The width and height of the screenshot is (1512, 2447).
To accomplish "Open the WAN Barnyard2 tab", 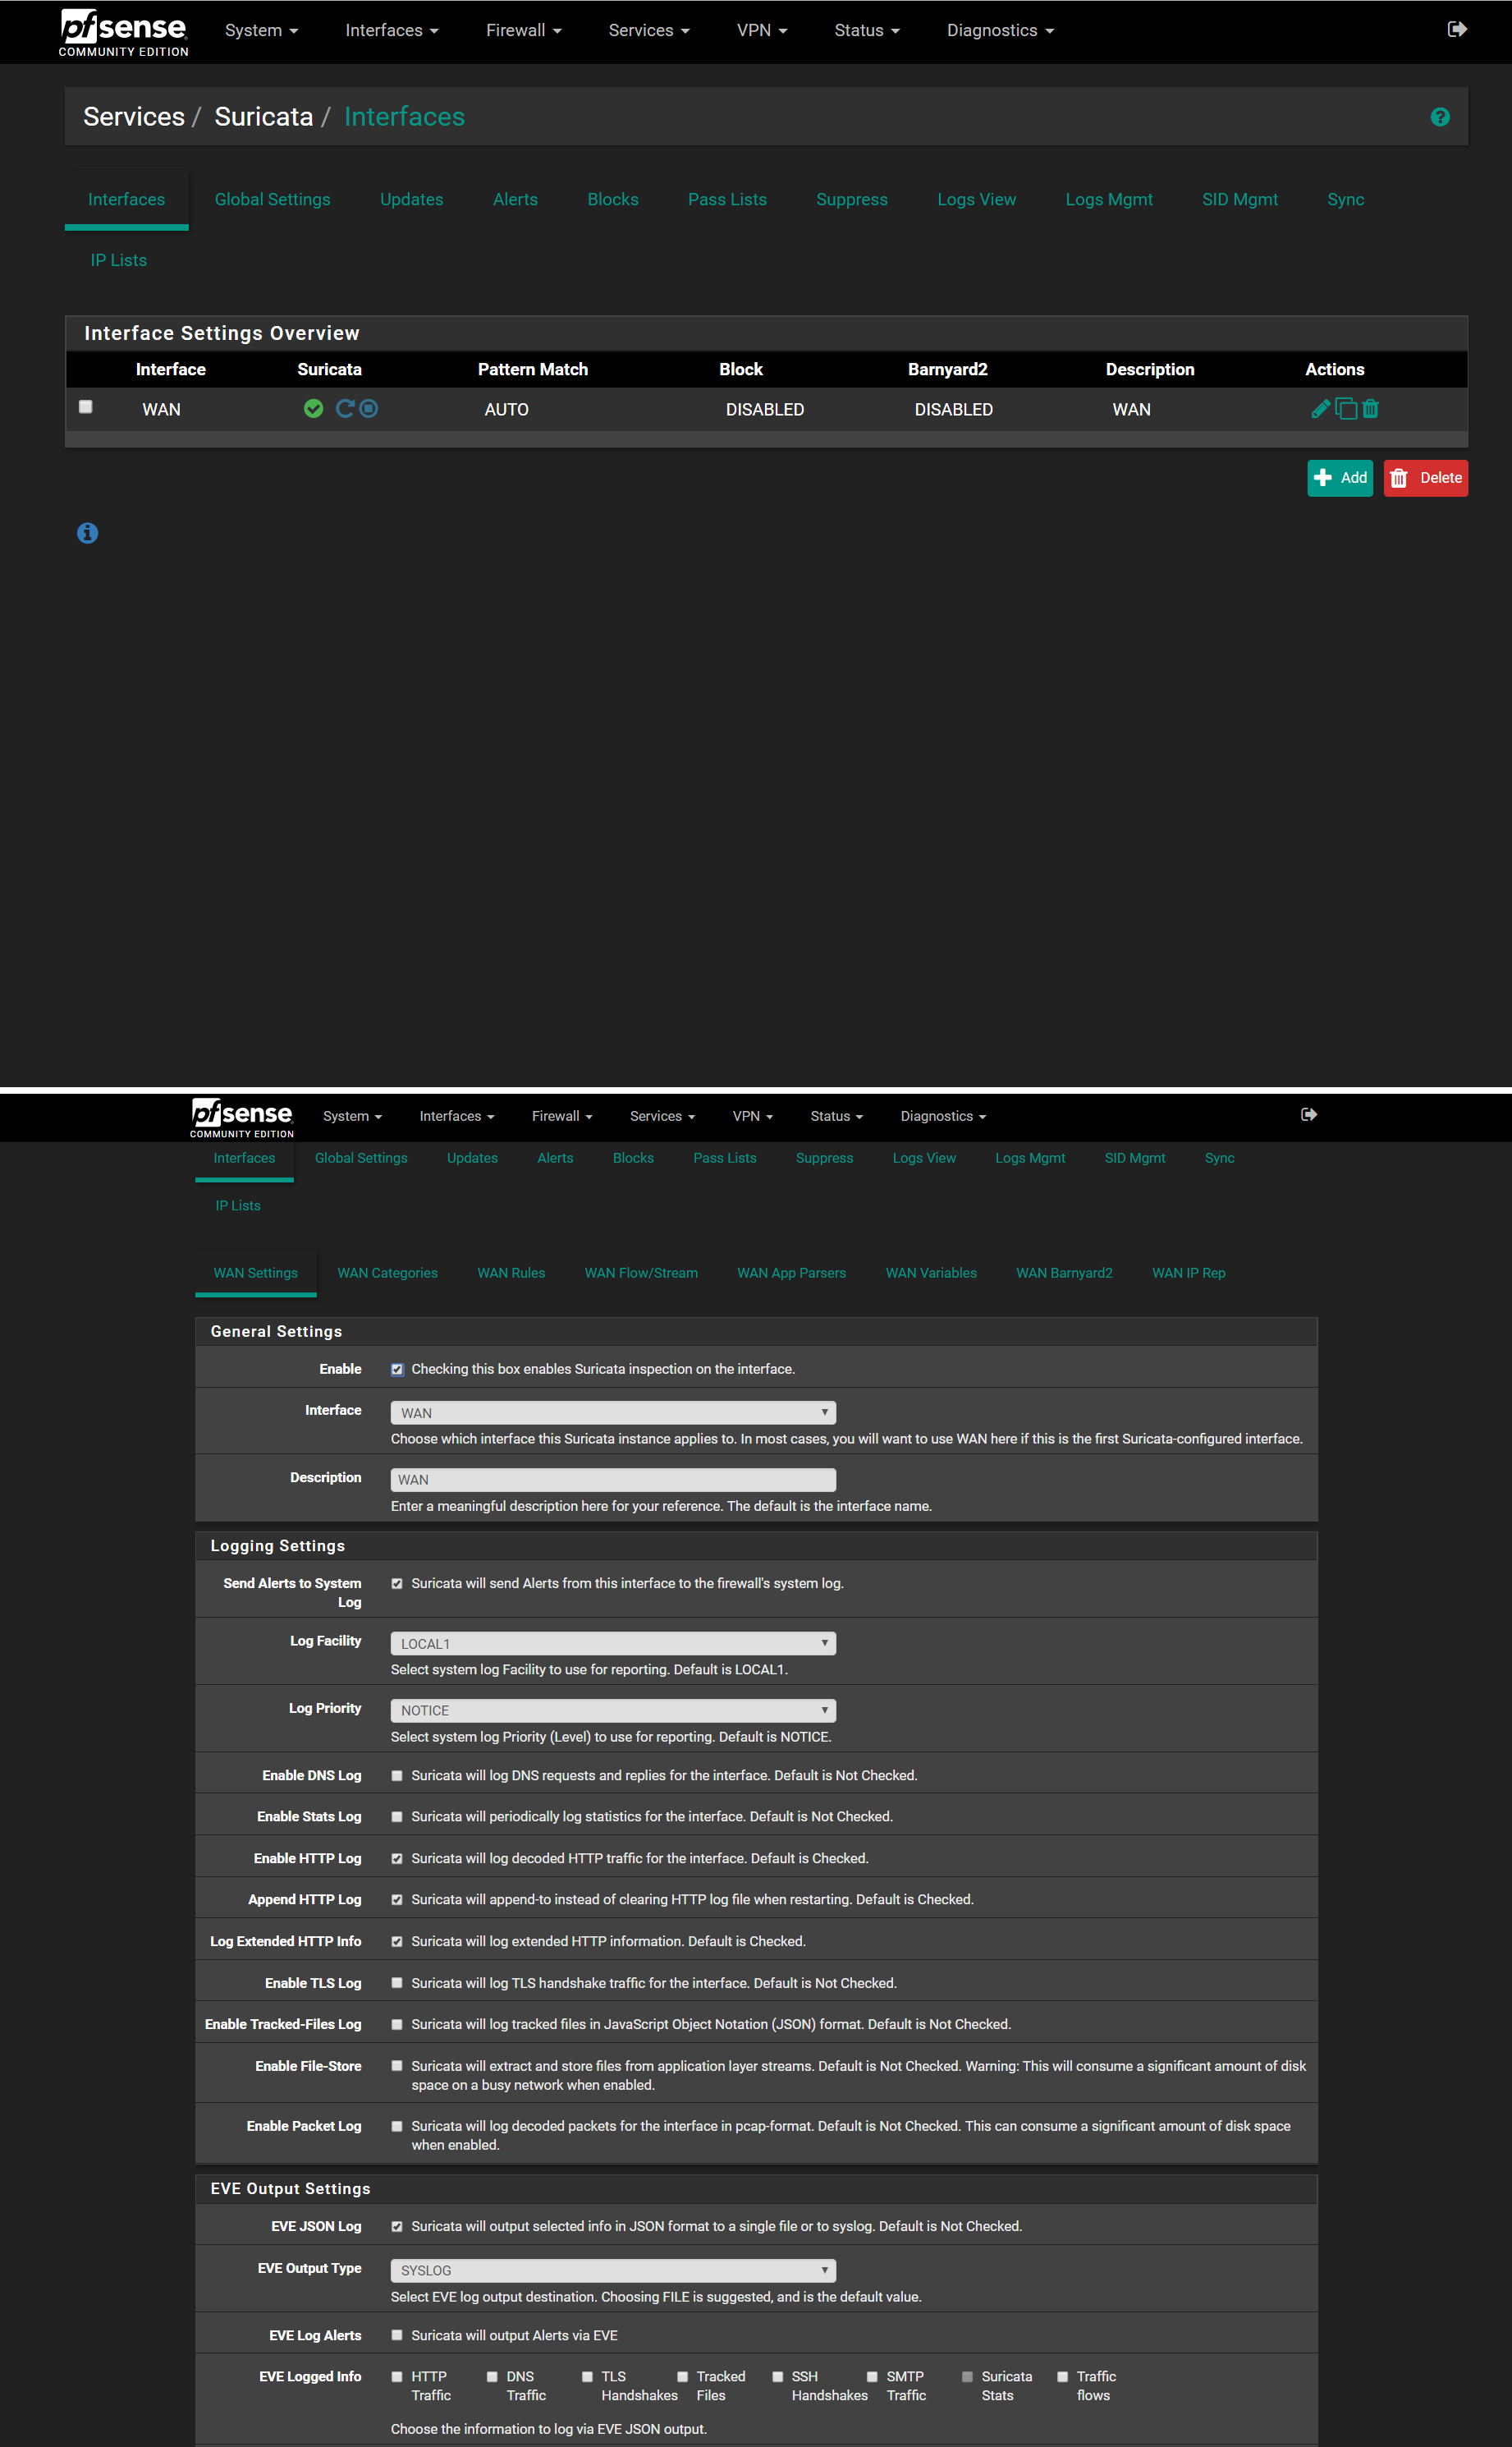I will [1064, 1274].
